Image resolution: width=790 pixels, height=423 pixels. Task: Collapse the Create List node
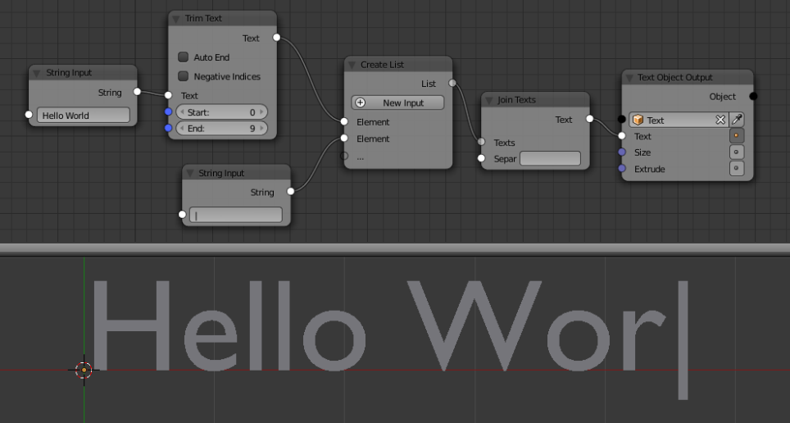pyautogui.click(x=352, y=65)
